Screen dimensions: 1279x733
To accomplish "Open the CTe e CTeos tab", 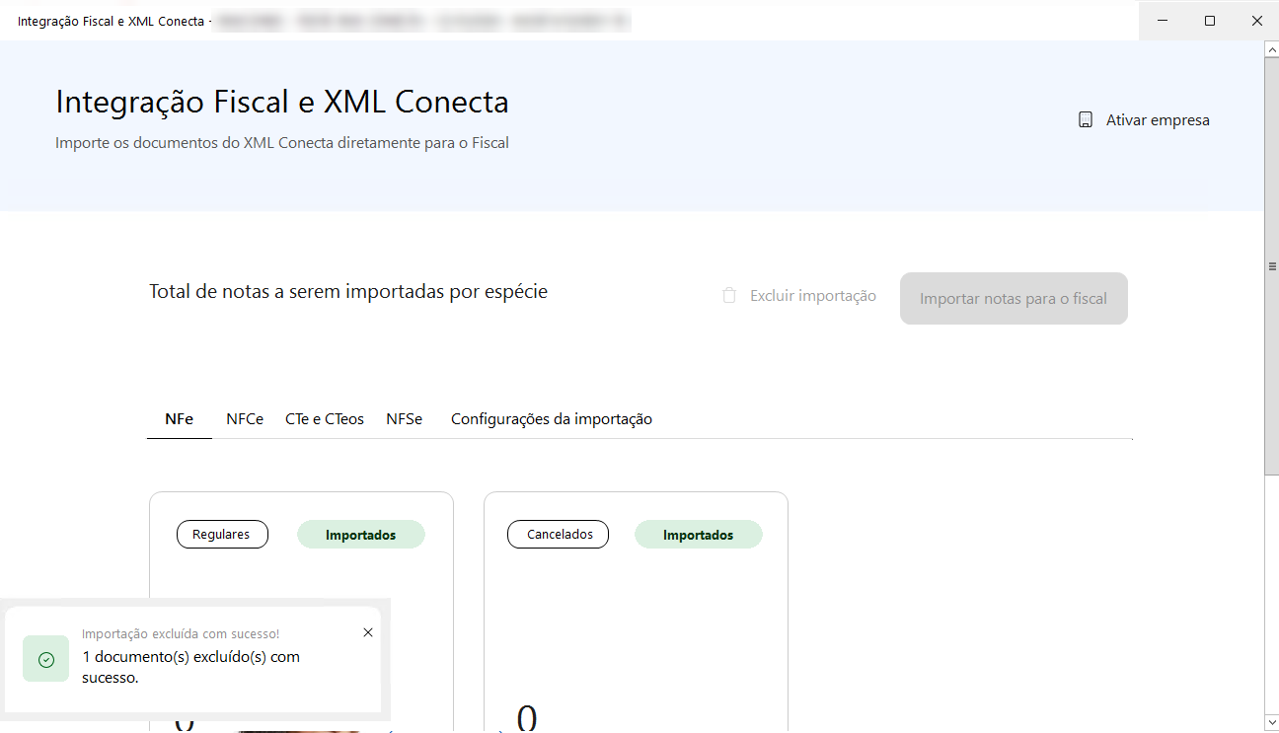I will (x=325, y=419).
